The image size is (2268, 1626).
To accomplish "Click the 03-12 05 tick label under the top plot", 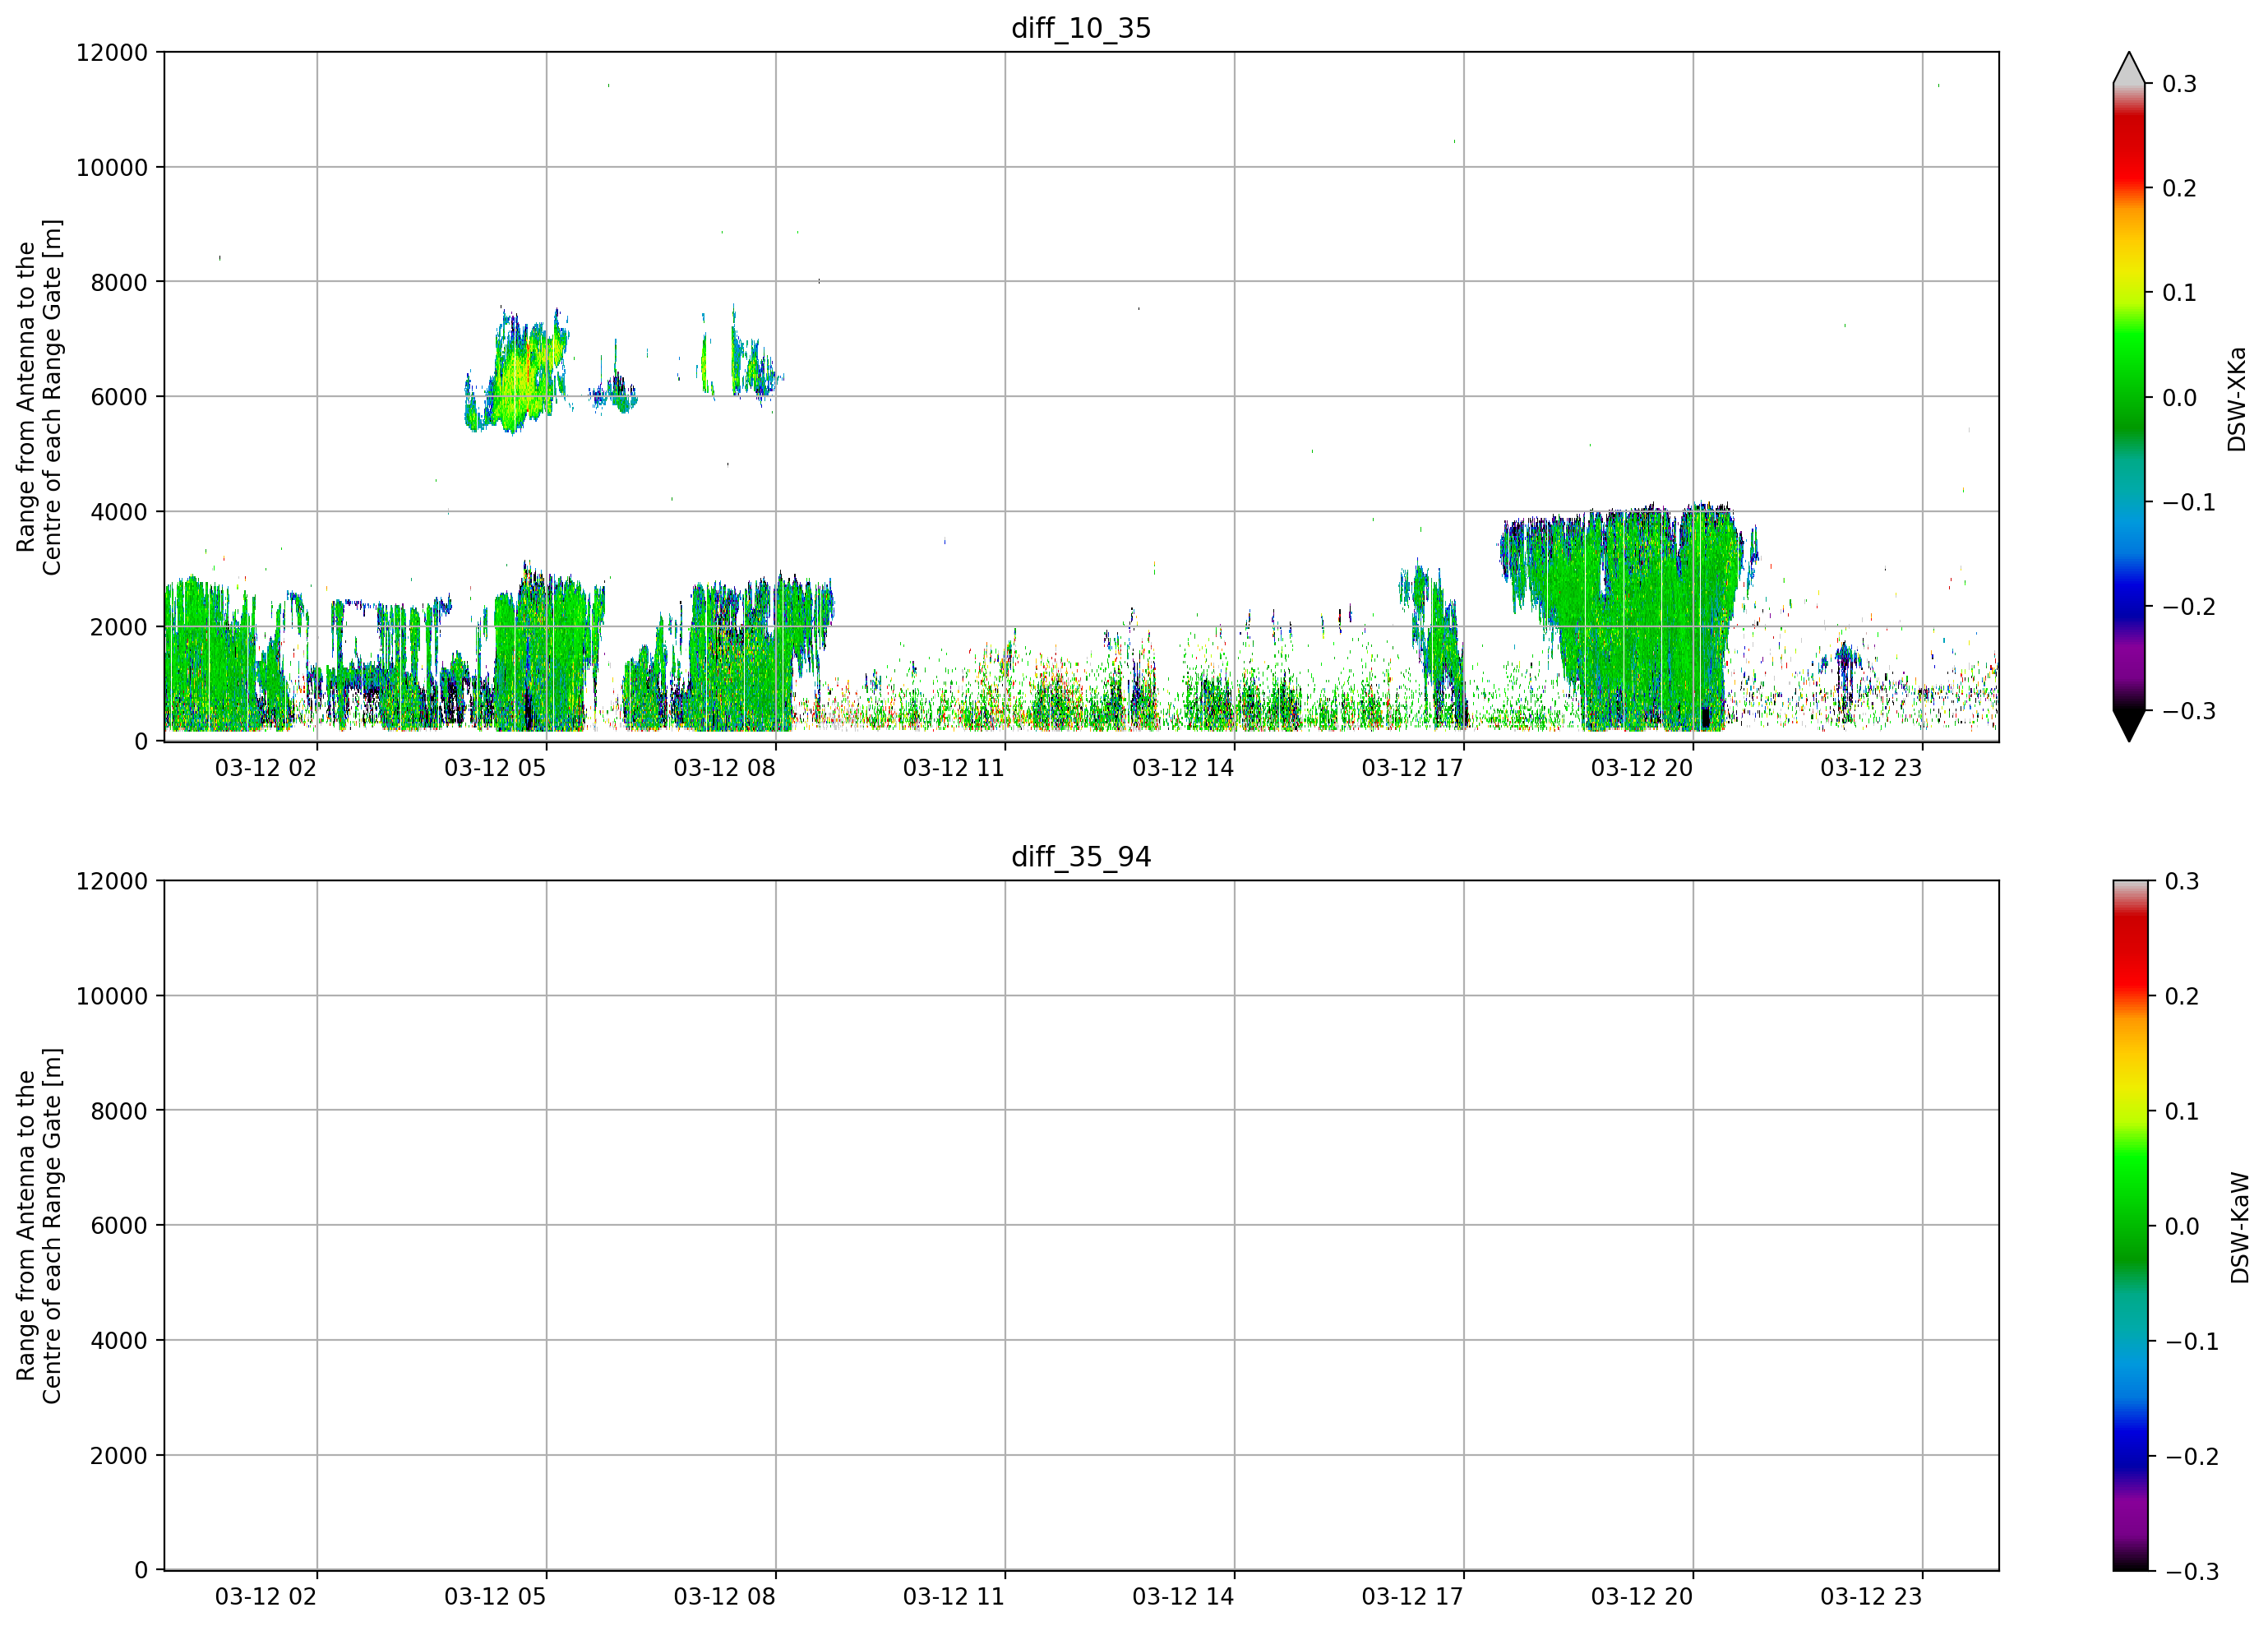I will tap(495, 768).
